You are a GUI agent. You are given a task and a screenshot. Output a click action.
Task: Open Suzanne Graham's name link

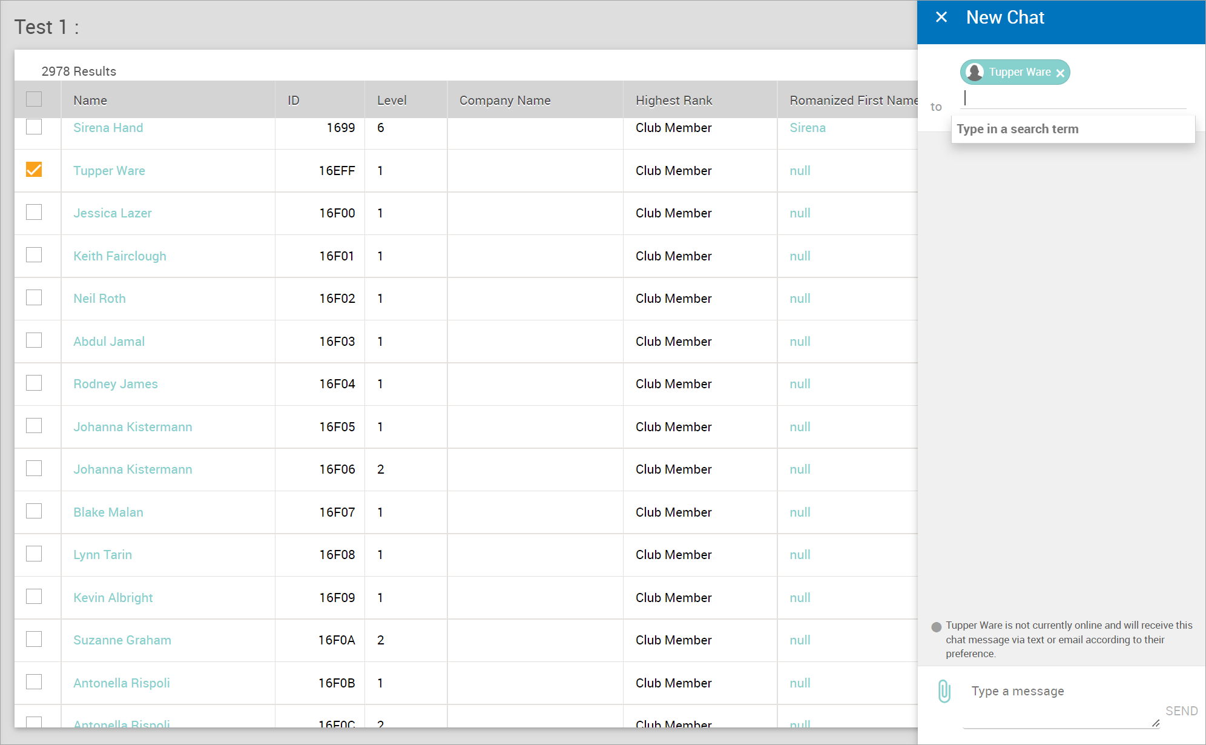122,640
